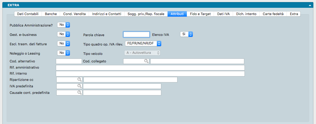Switch to the Carte fedeltà tab
Screen dimensions: 316x124
(x=273, y=14)
